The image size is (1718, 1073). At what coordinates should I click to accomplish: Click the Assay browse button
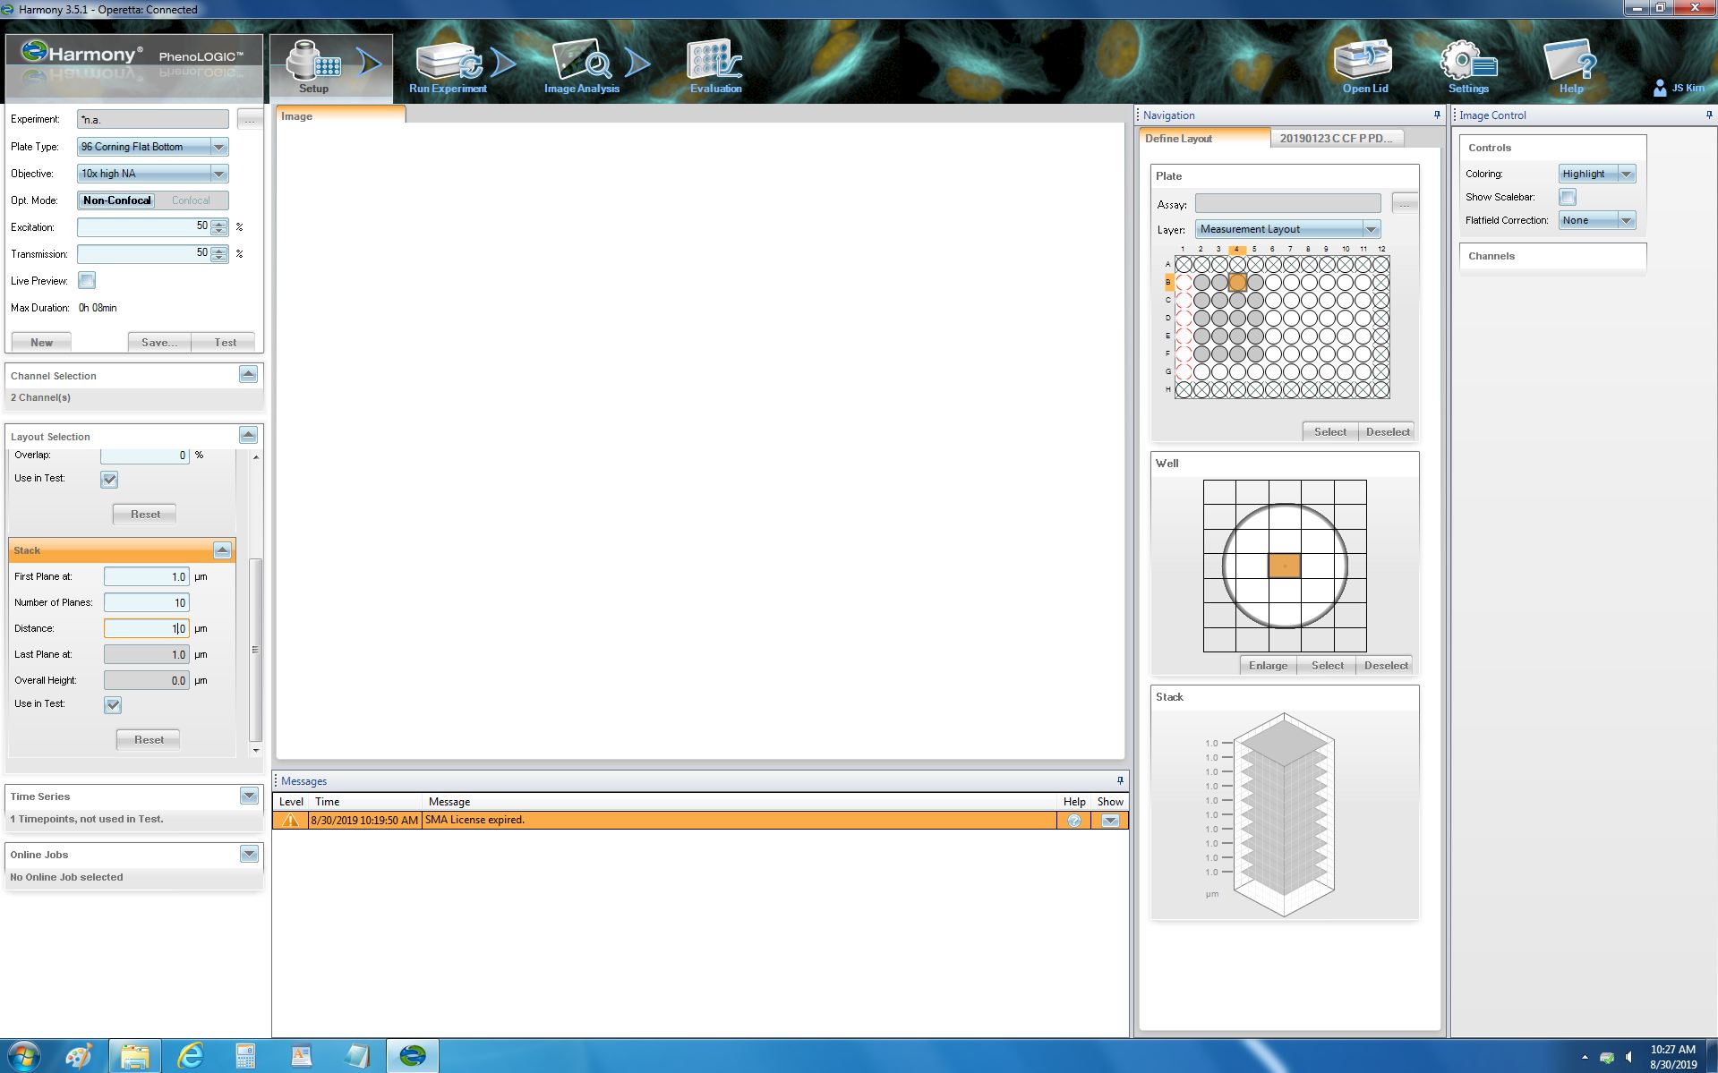pyautogui.click(x=1405, y=204)
